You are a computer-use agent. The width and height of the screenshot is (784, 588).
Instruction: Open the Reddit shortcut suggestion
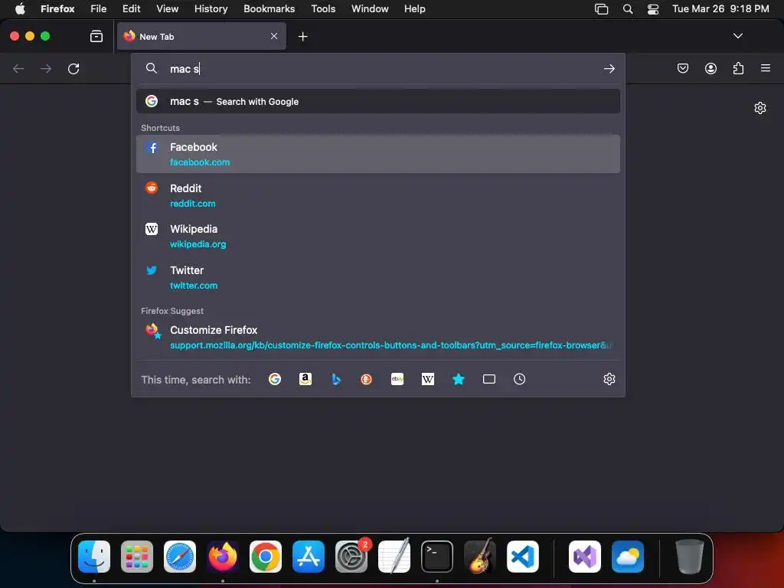378,195
